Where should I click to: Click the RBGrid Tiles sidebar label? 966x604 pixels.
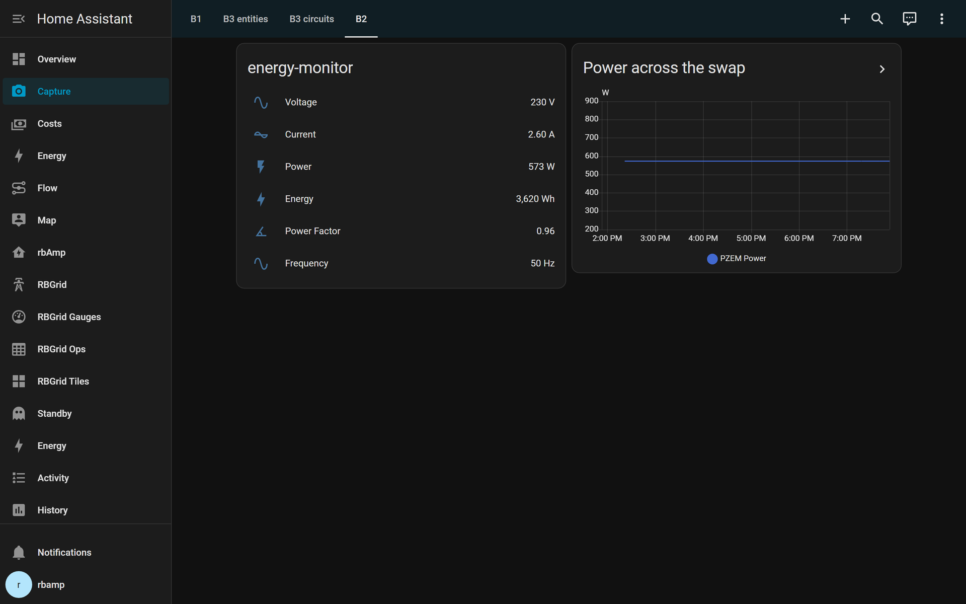(63, 381)
